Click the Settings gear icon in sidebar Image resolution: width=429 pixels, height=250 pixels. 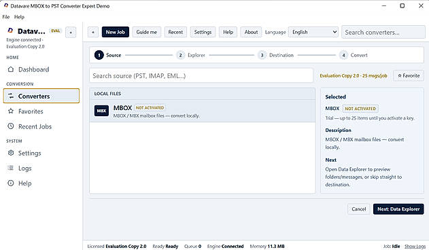coord(11,153)
